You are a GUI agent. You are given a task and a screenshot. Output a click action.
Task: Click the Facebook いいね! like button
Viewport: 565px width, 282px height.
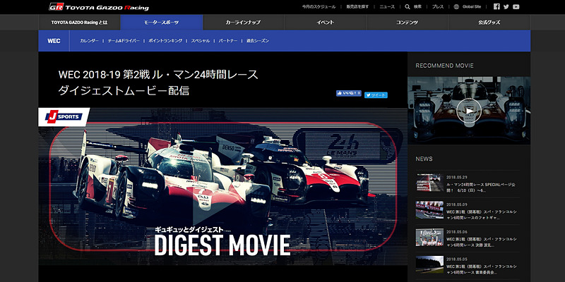[x=348, y=93]
